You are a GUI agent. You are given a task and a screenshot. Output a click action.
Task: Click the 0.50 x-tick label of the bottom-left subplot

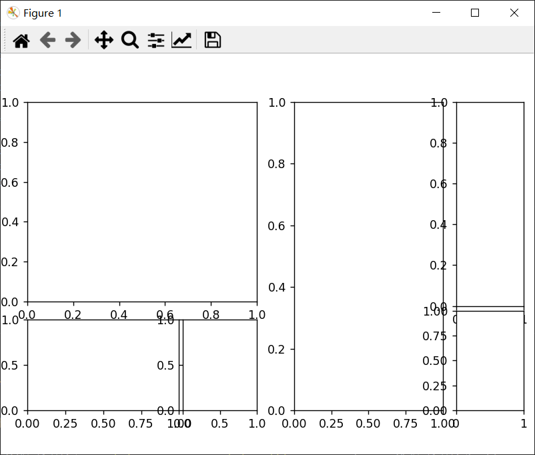click(x=103, y=424)
